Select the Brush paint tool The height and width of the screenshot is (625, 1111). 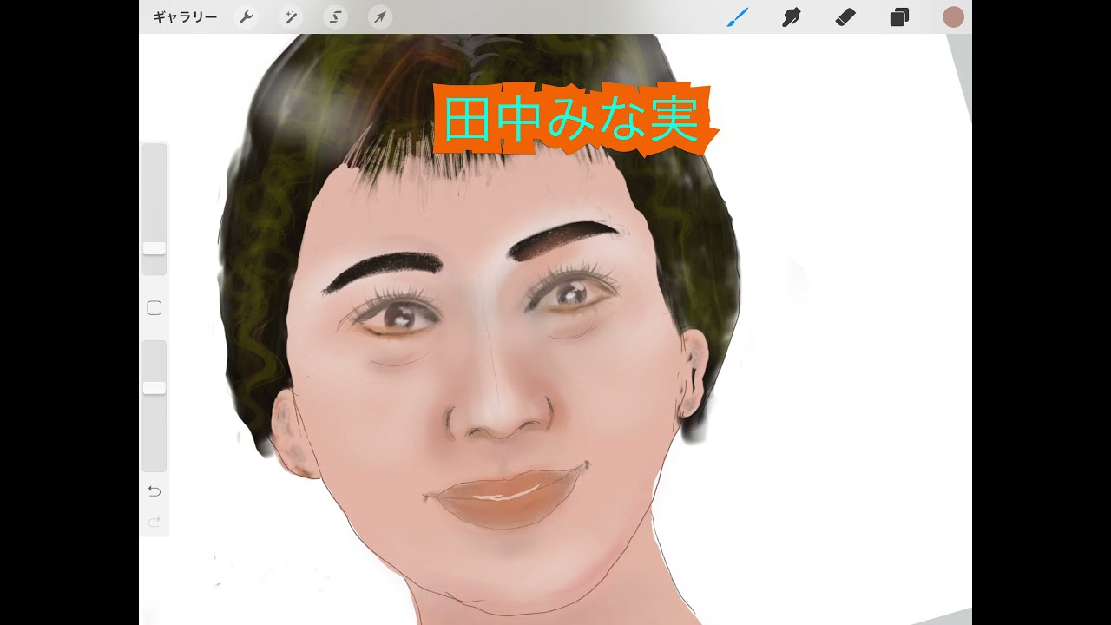point(737,17)
